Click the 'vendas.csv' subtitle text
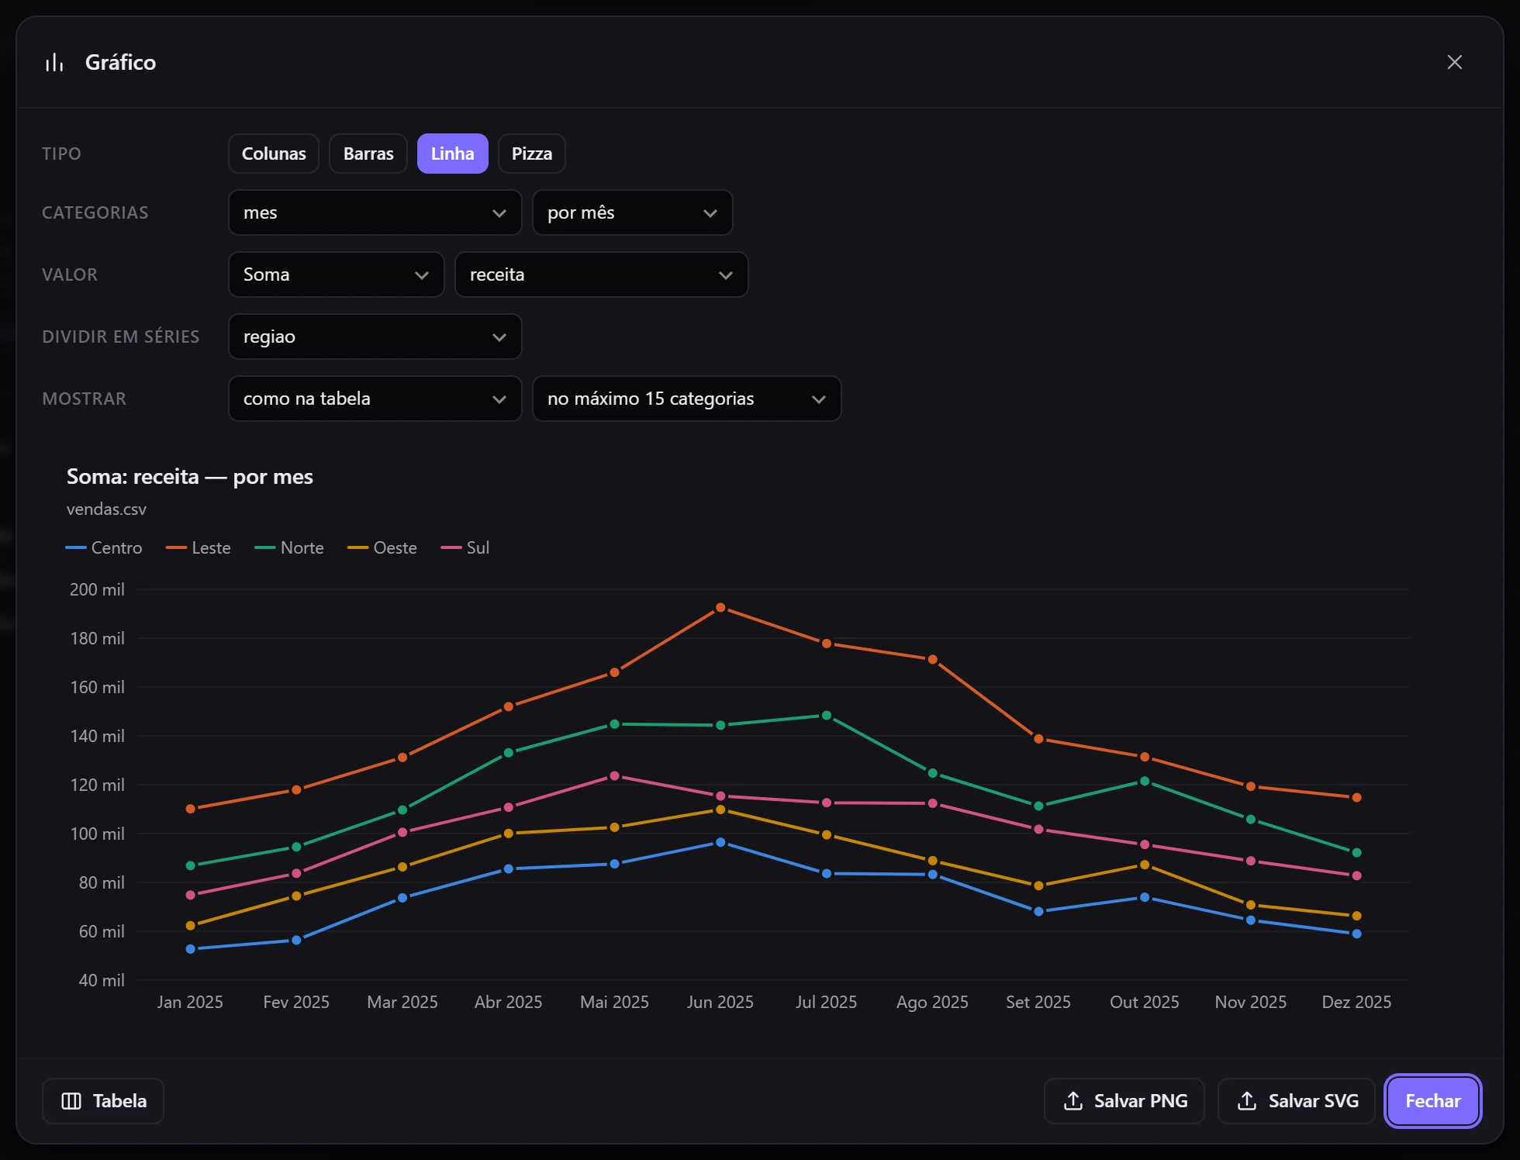 point(106,509)
